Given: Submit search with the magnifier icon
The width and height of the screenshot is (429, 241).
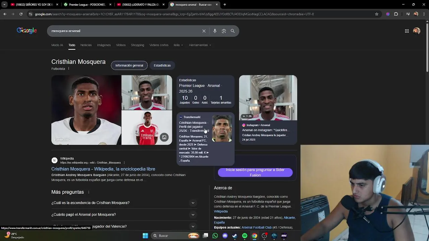Looking at the screenshot, I should (233, 31).
